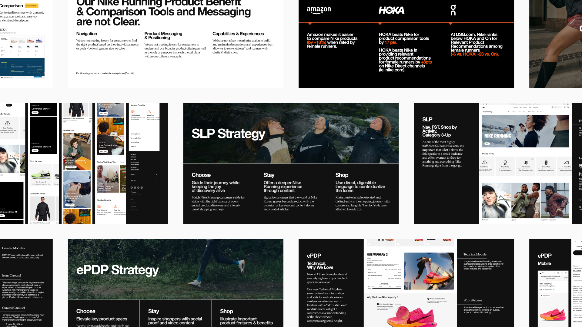The width and height of the screenshot is (582, 327).
Task: Open the Vaporfly 3 runner hero image
Action: [429, 271]
